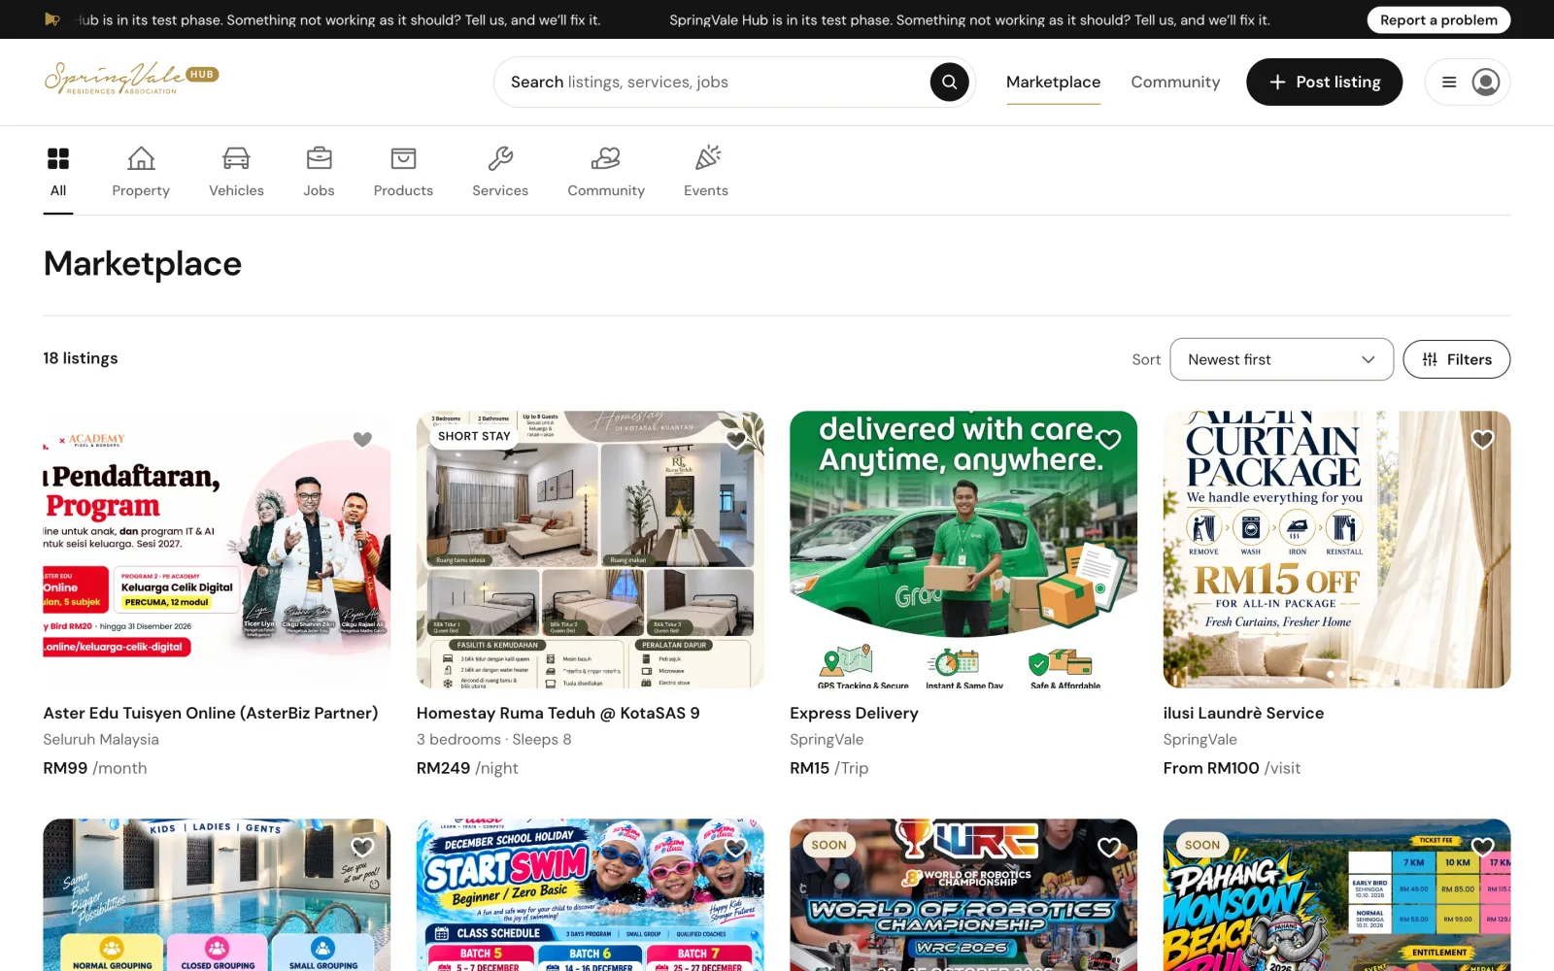
Task: Click the SOON badge on Pahang Monsoon listing
Action: 1202,845
